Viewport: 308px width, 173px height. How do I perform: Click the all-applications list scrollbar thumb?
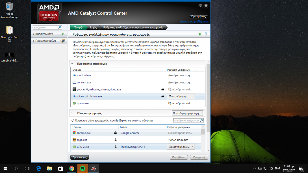pos(203,131)
